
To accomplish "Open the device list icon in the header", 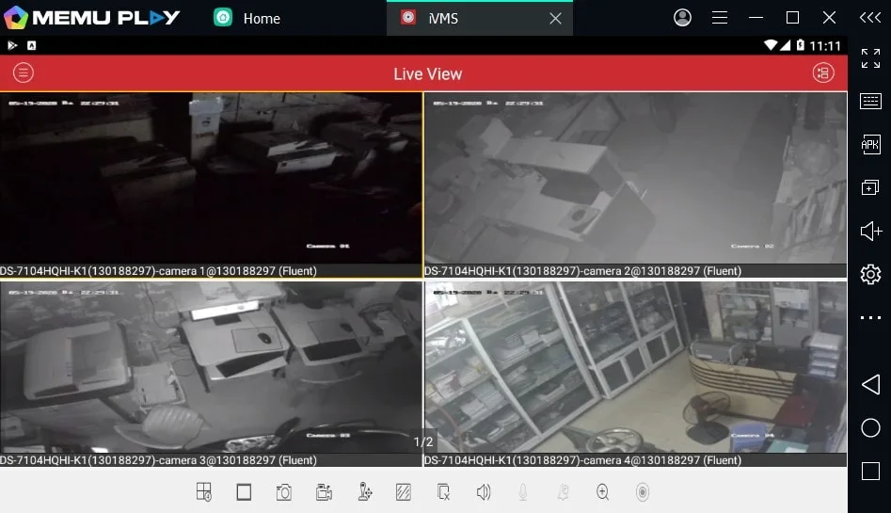I will [823, 72].
